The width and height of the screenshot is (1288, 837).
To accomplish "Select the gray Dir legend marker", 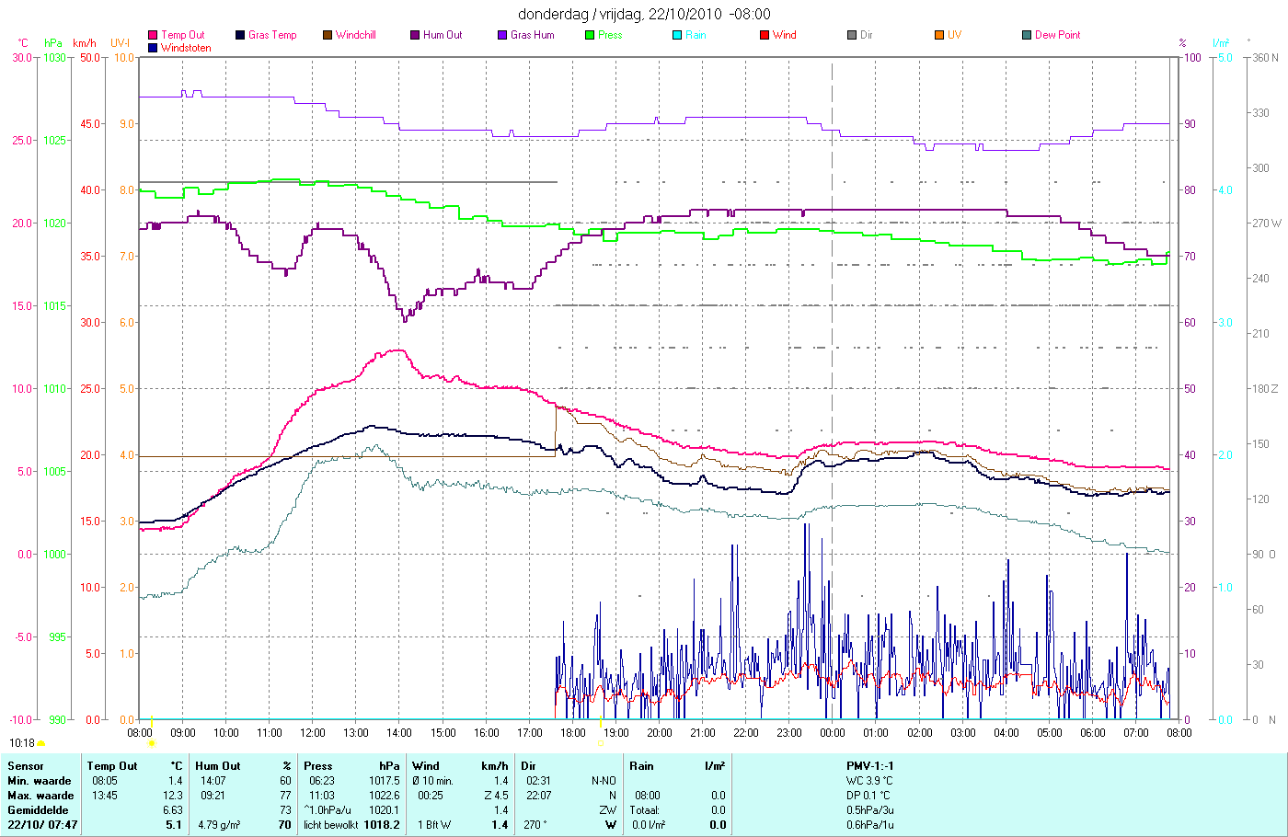I will 852,35.
